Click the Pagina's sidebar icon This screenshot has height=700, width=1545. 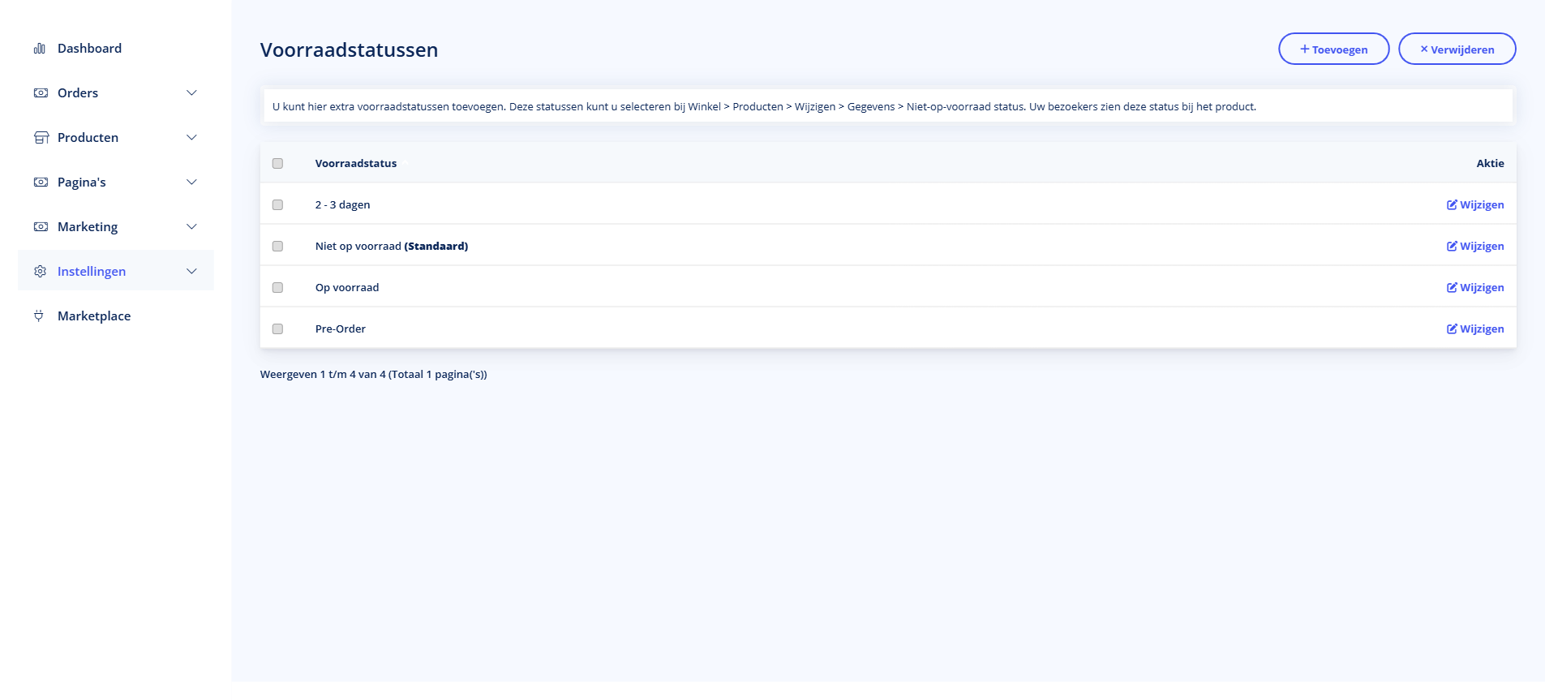pyautogui.click(x=41, y=183)
